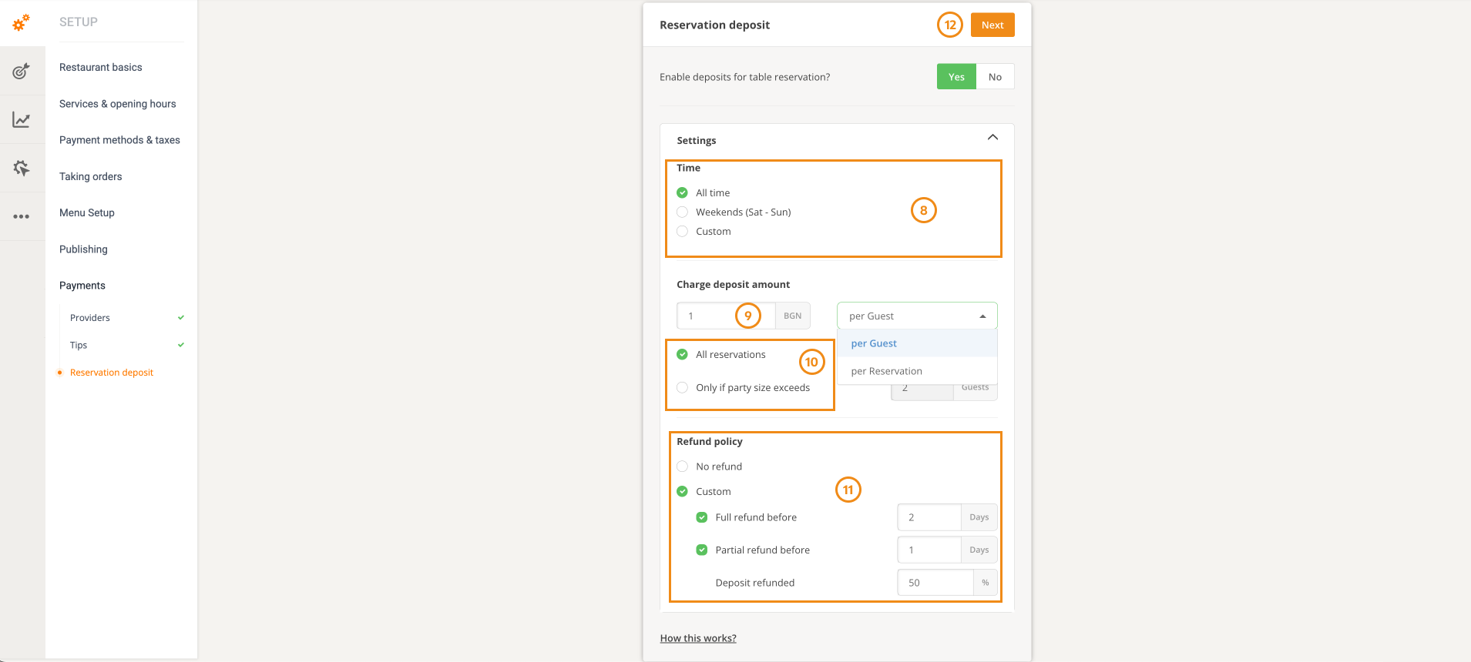This screenshot has height=662, width=1471.
Task: Open the three-dots more icon
Action: pos(22,216)
